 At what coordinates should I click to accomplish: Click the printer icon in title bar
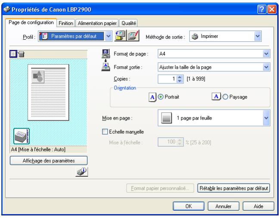pos(7,9)
